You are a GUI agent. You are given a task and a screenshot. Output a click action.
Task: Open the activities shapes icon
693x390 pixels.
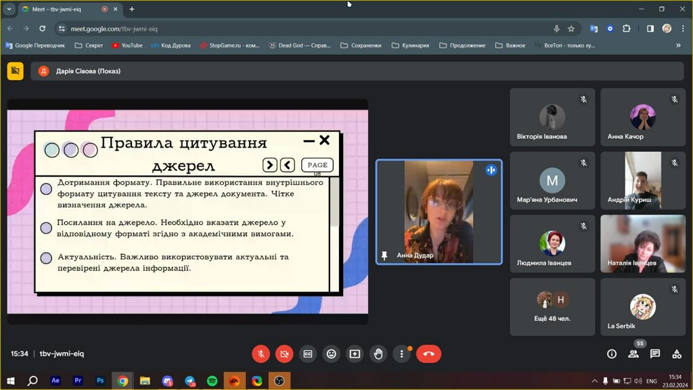(677, 353)
